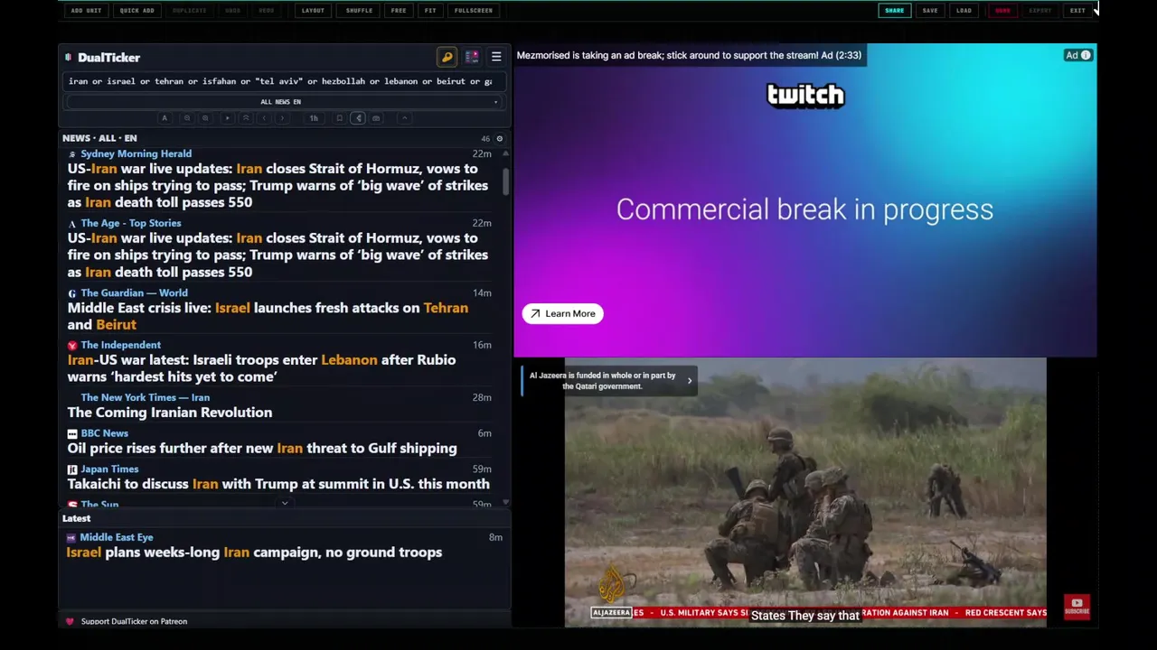Screen dimensions: 1157x650
Task: Collapse the ticker toolbar with up chevron
Action: pos(405,118)
